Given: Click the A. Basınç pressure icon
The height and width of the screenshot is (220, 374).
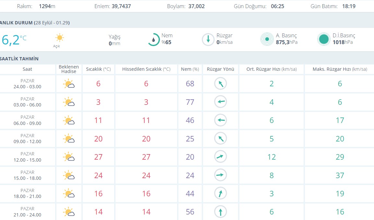Looking at the screenshot, I should 267,39.
